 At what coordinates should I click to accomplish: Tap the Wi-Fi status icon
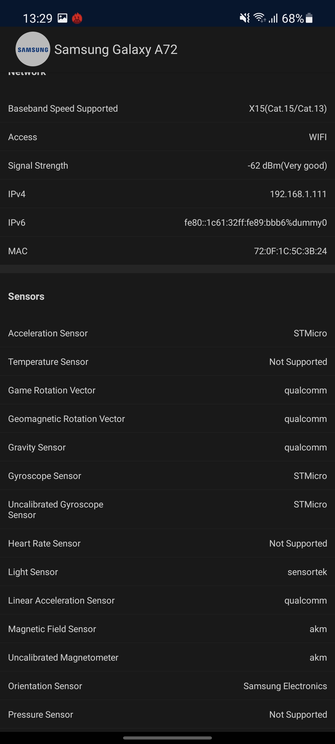(259, 18)
